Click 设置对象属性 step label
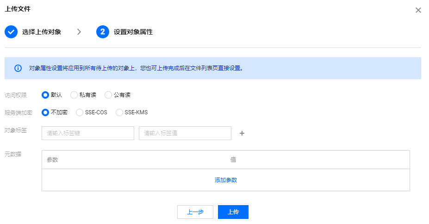 (133, 32)
